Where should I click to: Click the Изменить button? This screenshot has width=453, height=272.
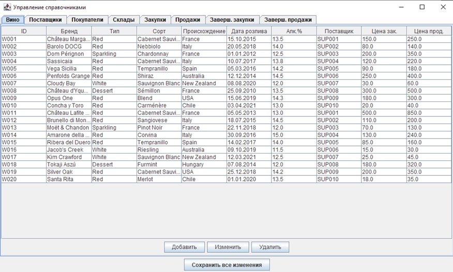tap(228, 247)
